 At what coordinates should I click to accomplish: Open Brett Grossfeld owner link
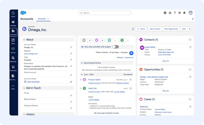(33, 82)
